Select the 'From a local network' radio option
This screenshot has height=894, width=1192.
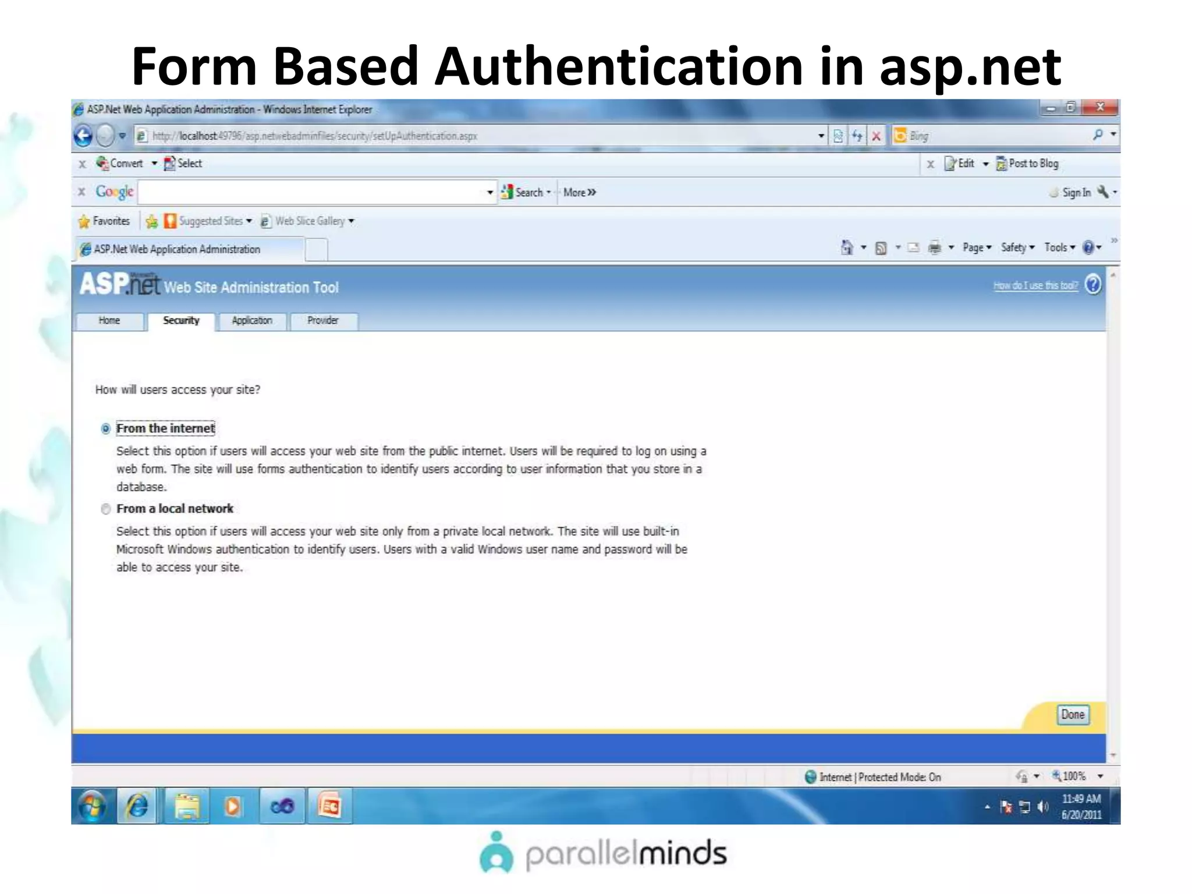tap(105, 509)
